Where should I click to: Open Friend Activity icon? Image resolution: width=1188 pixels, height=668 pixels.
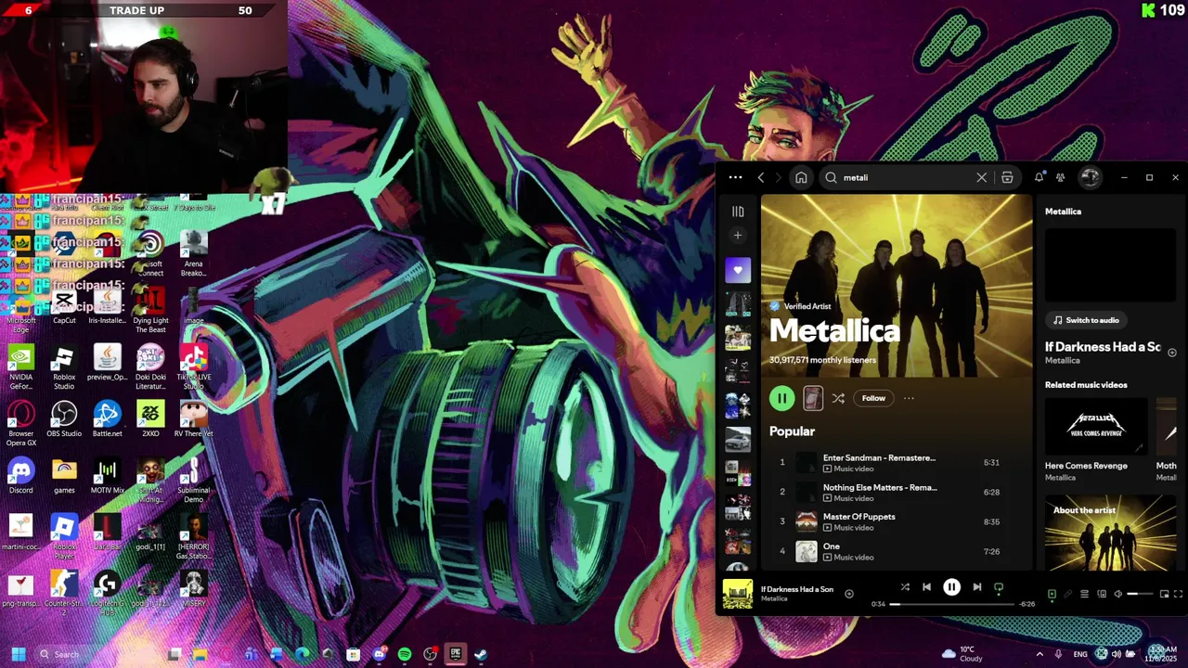point(1061,177)
